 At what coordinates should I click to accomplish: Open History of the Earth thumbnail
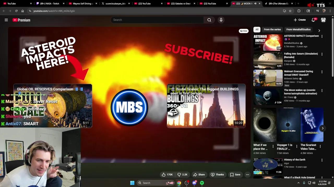coord(268,166)
